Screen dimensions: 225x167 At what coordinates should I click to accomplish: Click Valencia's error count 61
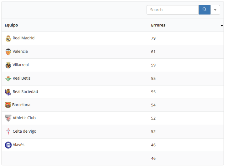coord(153,52)
